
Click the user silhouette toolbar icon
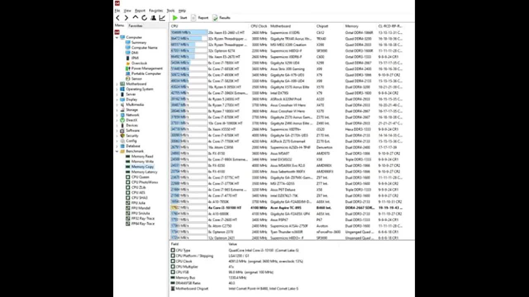153,18
